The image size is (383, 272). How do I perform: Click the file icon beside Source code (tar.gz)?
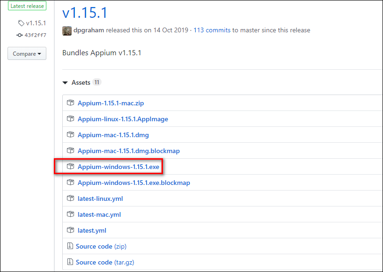point(70,262)
